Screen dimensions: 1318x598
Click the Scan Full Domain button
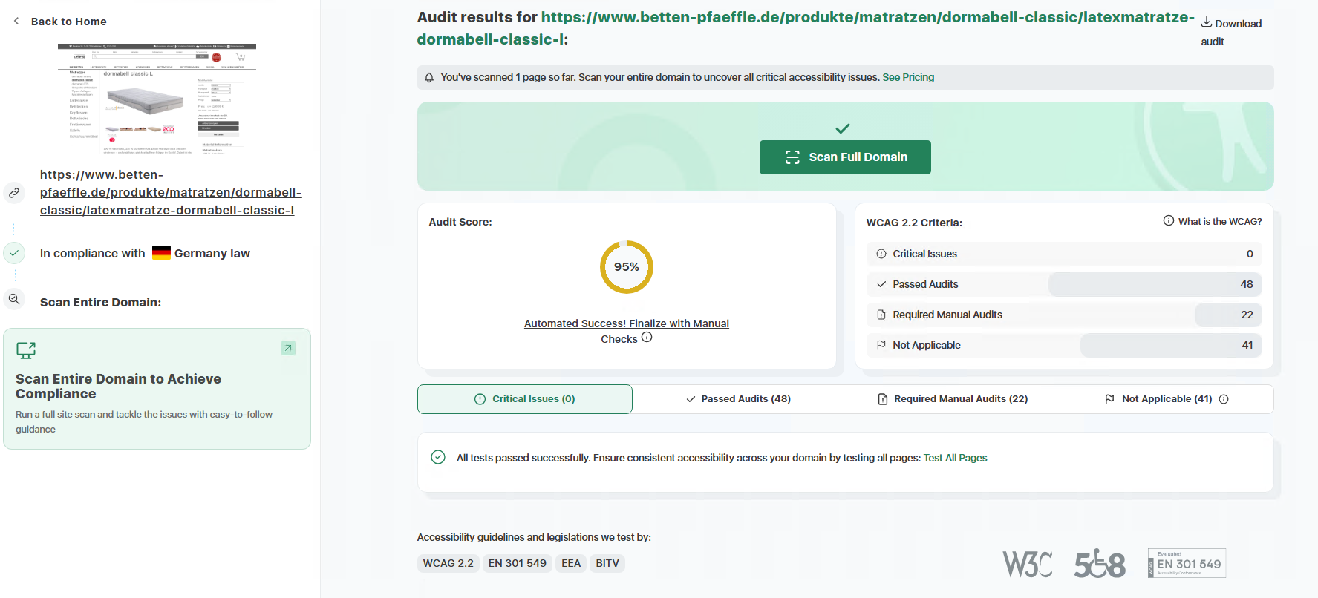[x=845, y=157]
